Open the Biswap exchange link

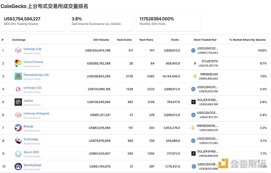(x=28, y=126)
